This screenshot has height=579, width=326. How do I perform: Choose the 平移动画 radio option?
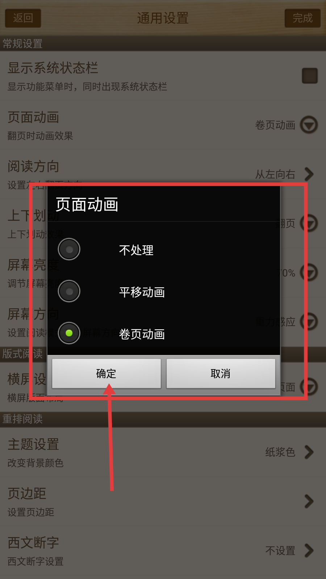click(164, 291)
